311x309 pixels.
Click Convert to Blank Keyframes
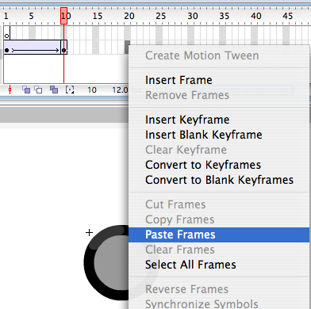pos(219,180)
